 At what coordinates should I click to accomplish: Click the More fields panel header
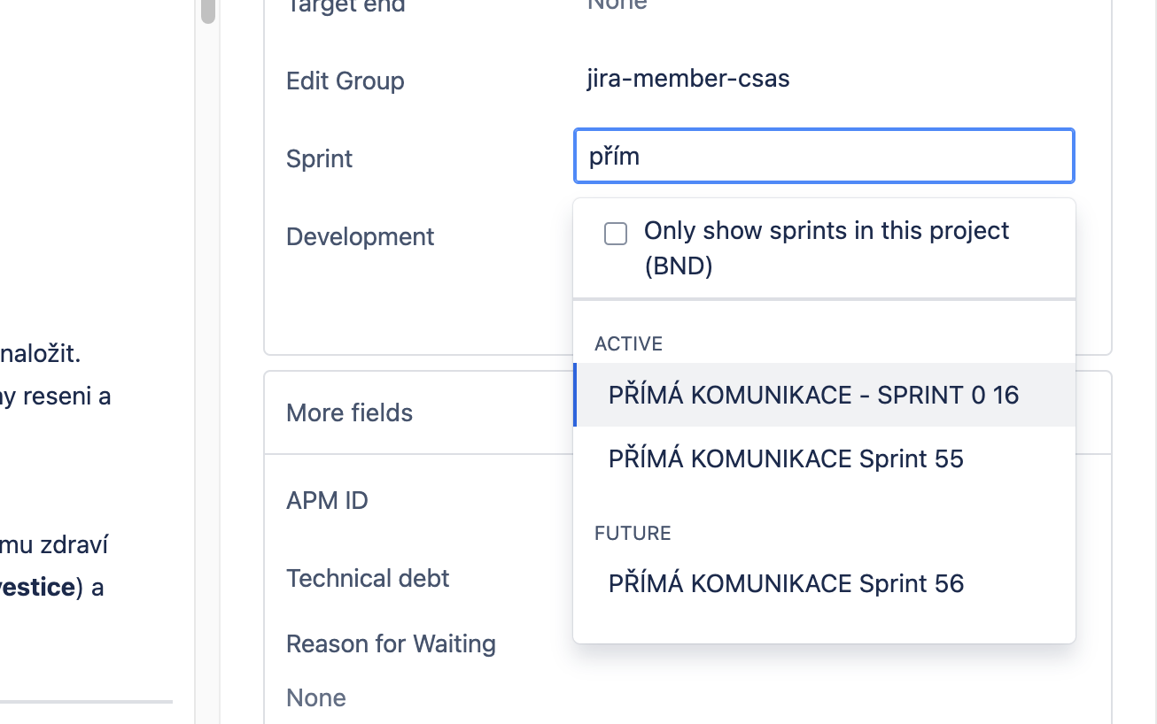point(349,412)
